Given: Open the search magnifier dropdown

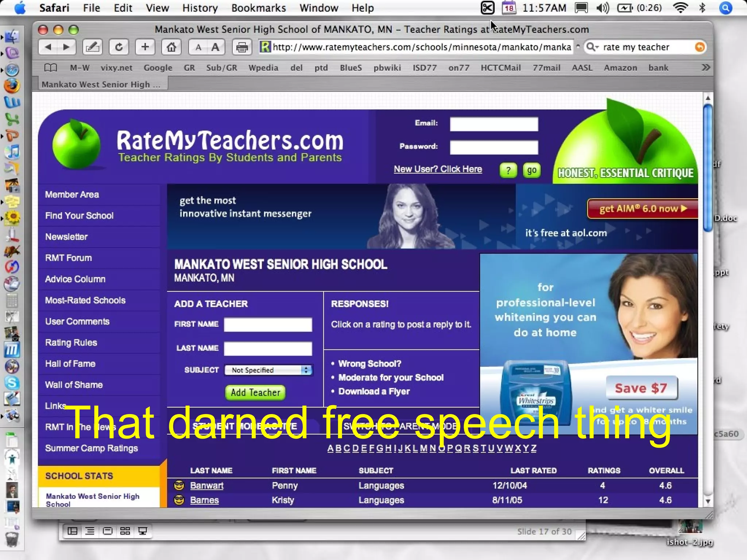Looking at the screenshot, I should (592, 47).
